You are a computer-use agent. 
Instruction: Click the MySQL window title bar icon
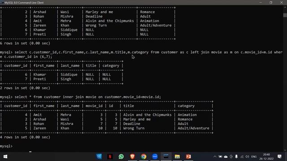[x=2, y=3]
